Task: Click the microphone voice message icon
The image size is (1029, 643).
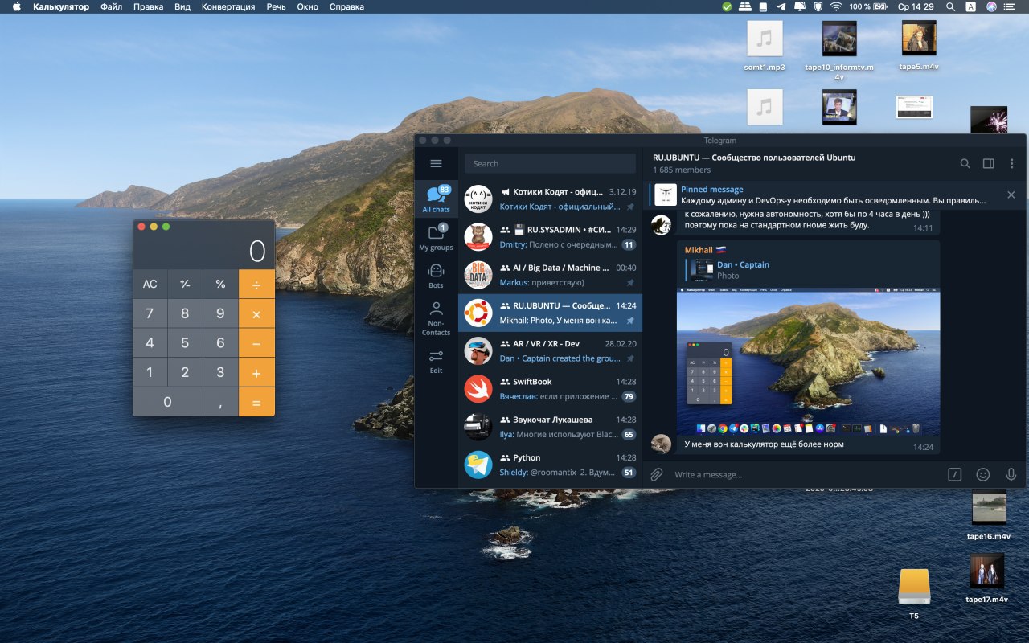Action: (x=1011, y=474)
